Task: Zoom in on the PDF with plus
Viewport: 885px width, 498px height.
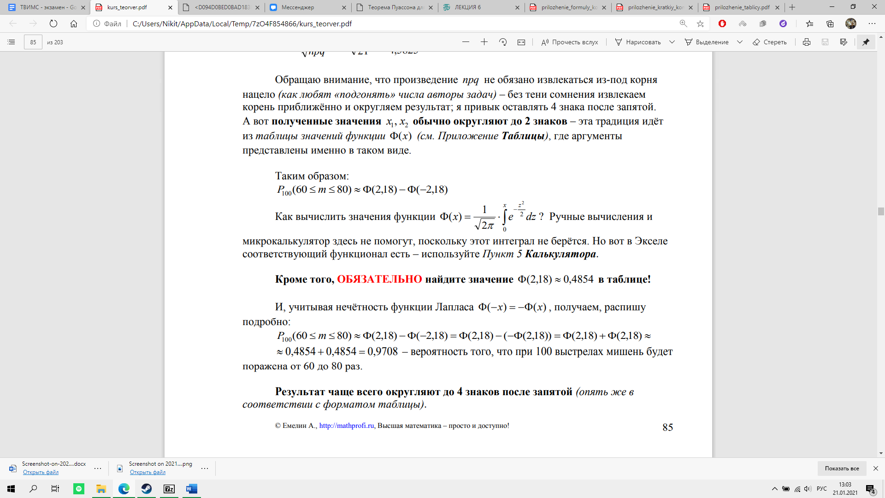Action: point(484,42)
